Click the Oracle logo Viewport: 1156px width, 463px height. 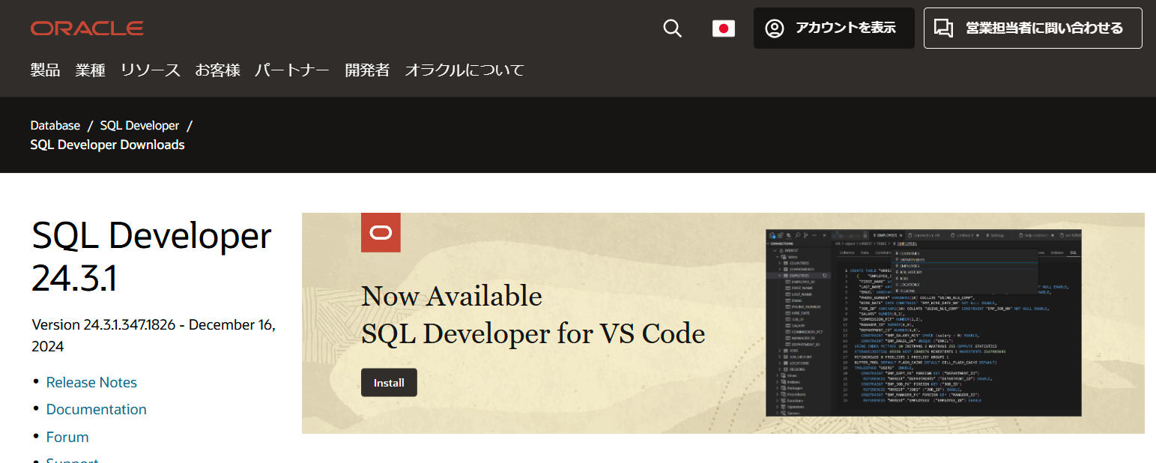pos(87,28)
